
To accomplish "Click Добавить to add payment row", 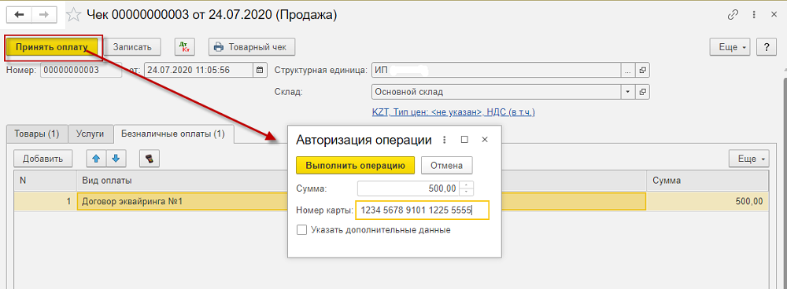I will pos(42,159).
